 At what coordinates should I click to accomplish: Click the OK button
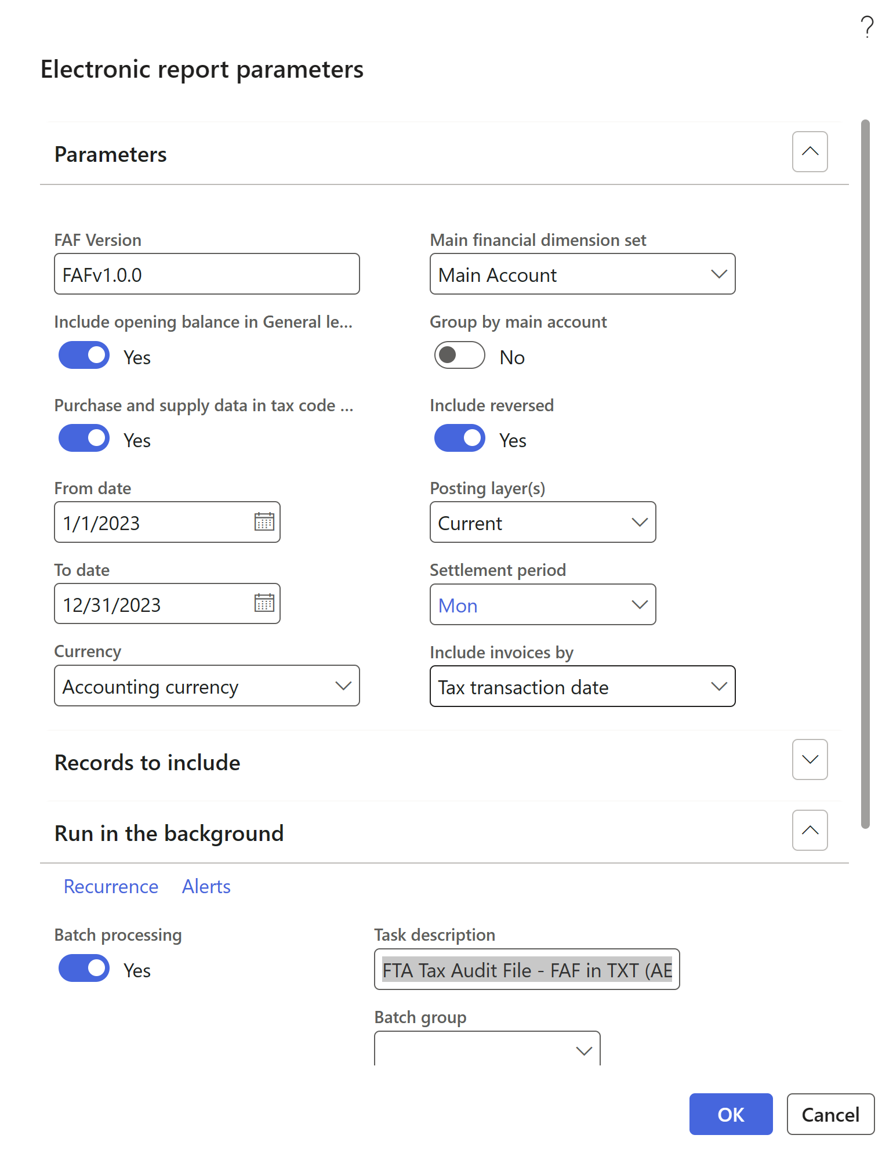731,1114
